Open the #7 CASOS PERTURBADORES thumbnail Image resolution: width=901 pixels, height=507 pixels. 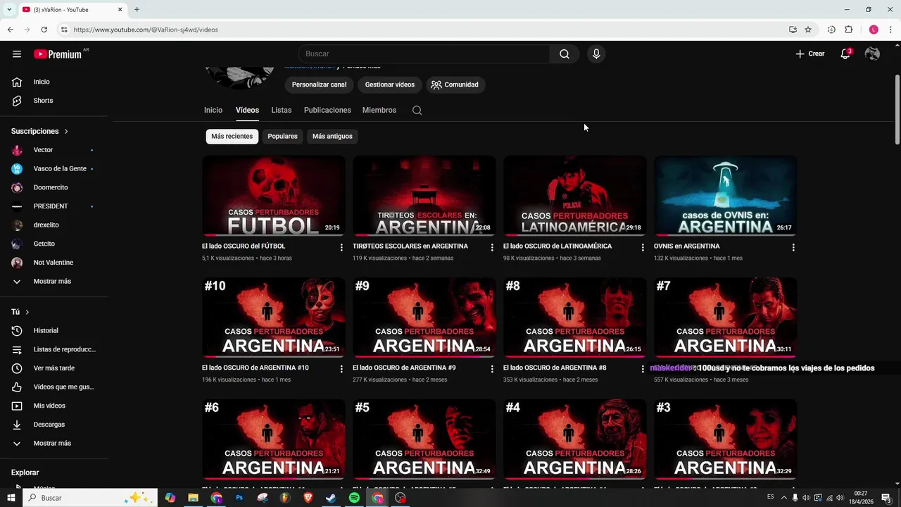(x=726, y=318)
